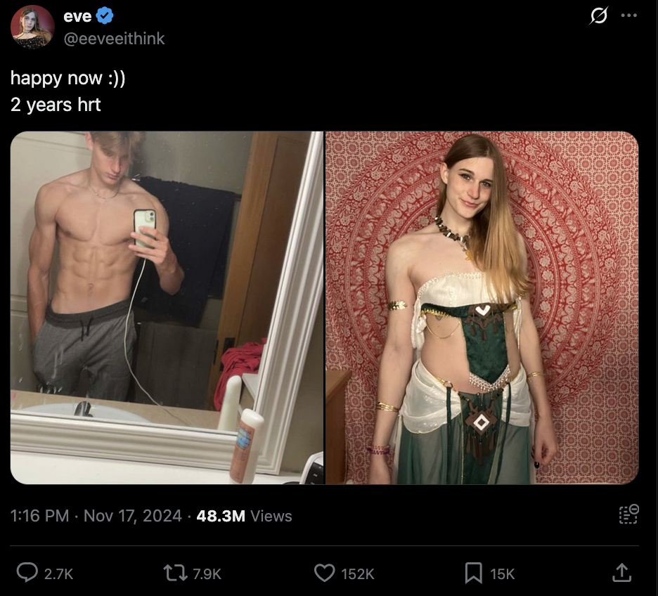Like the post with the heart icon
This screenshot has width=658, height=596.
pos(324,573)
